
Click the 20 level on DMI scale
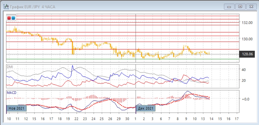pyautogui.click(x=243, y=80)
